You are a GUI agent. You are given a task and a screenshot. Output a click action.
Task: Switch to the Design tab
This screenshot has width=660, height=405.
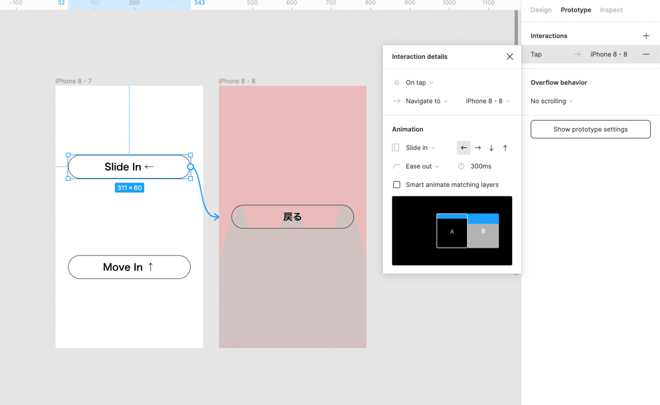click(541, 10)
